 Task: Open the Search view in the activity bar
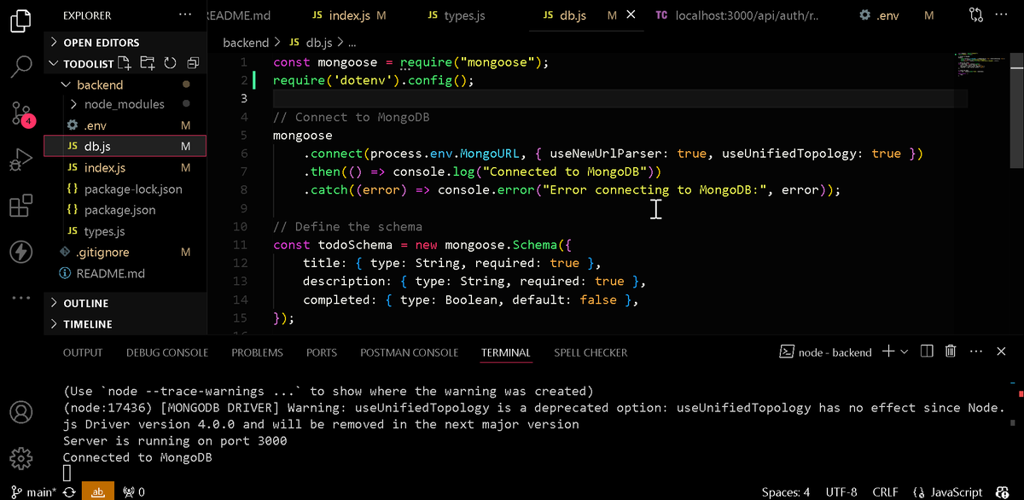20,66
